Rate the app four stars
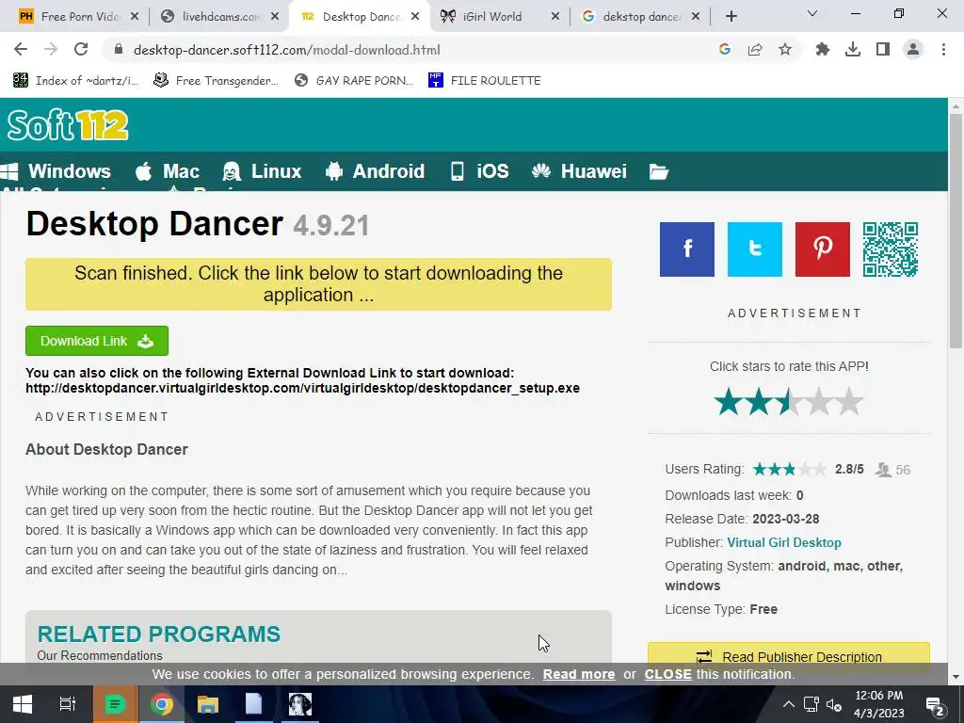The image size is (964, 723). (x=819, y=401)
